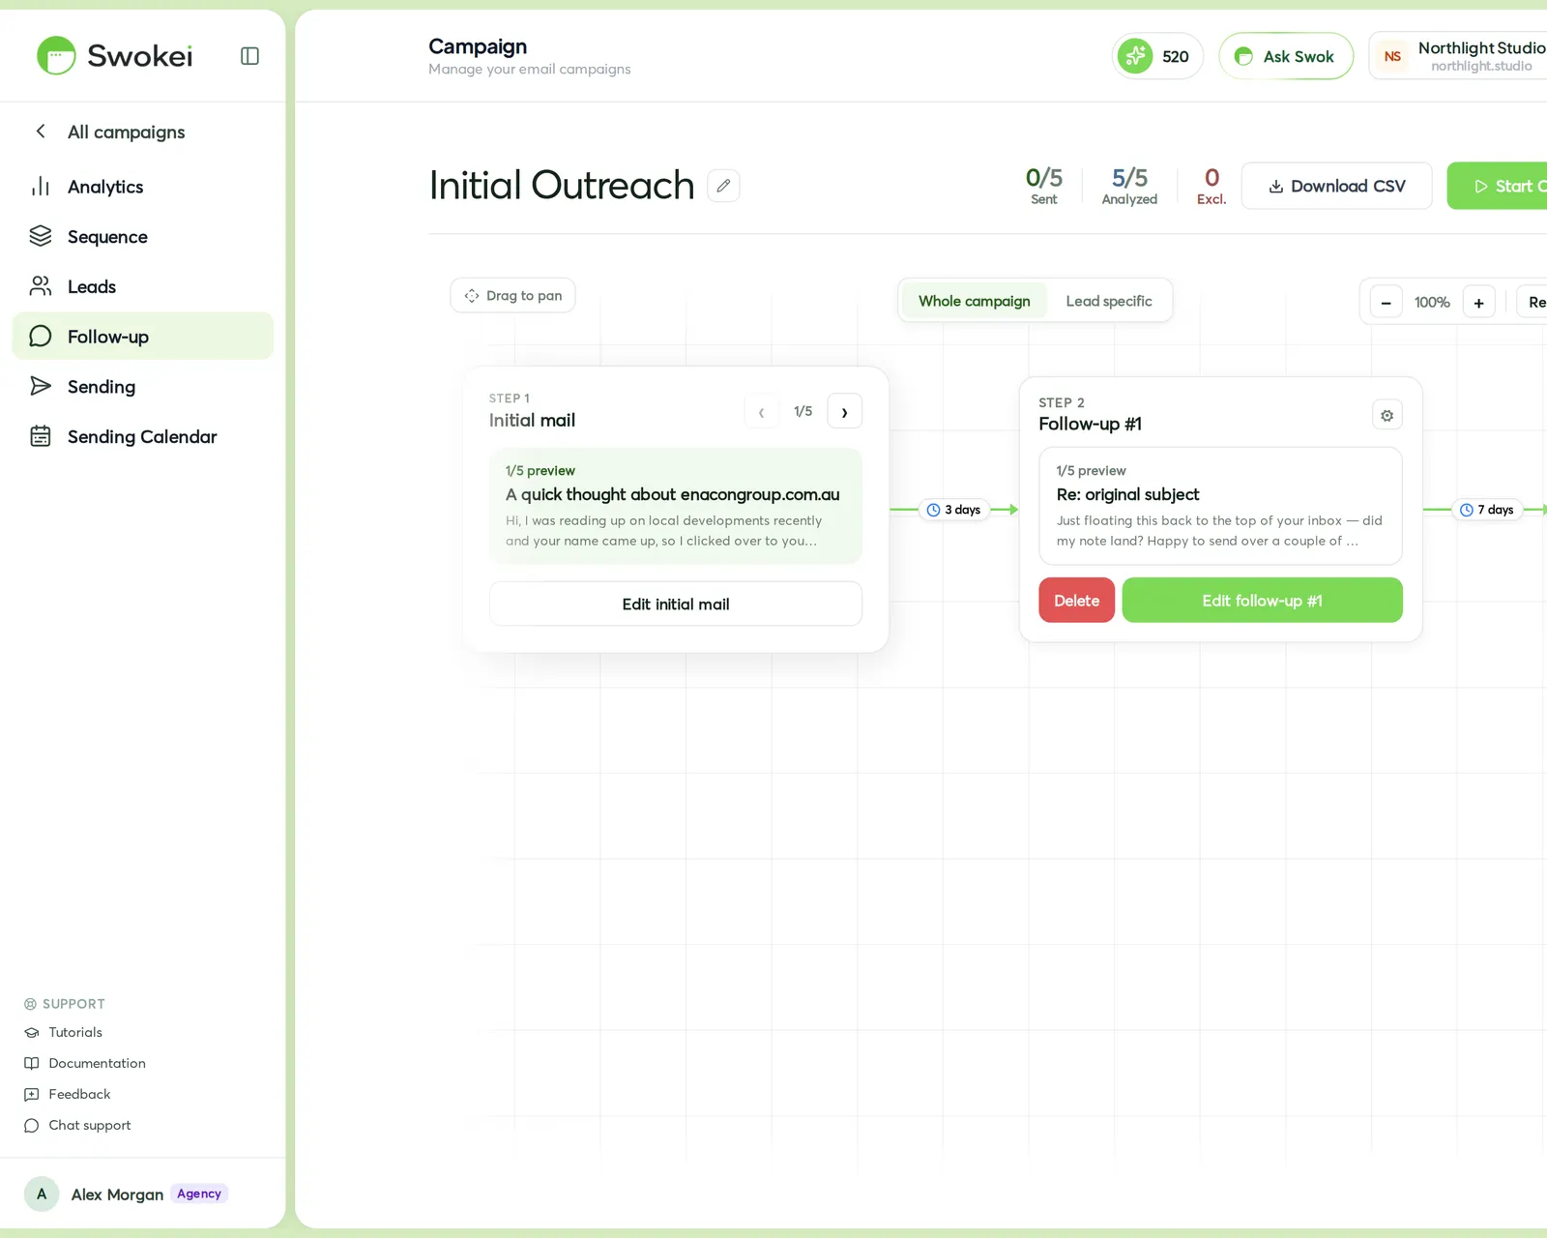Zoom out the canvas with minus
The width and height of the screenshot is (1547, 1238).
click(1386, 303)
